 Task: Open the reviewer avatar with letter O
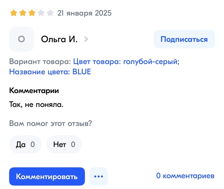click(x=21, y=39)
